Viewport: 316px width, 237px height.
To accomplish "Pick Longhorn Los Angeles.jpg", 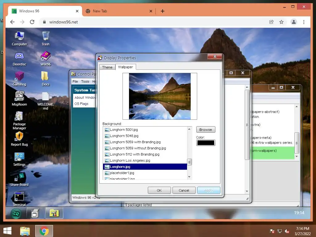I will click(x=145, y=160).
